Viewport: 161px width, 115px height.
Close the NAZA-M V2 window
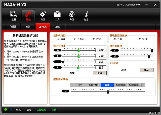pyautogui.click(x=155, y=5)
